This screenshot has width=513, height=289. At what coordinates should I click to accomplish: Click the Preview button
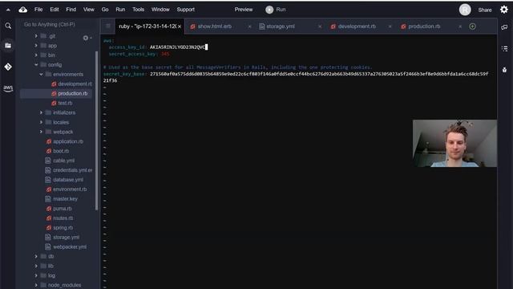click(x=244, y=10)
